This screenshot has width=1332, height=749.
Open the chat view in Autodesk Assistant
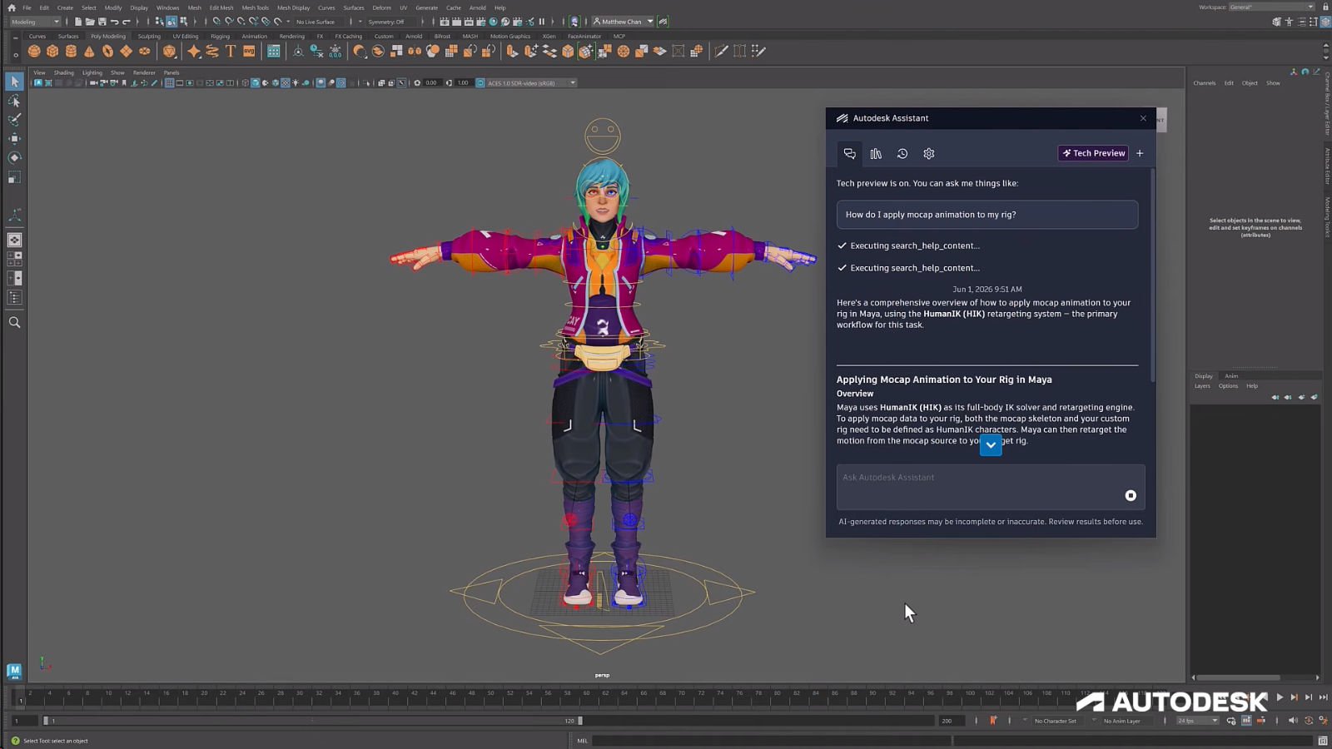tap(849, 154)
